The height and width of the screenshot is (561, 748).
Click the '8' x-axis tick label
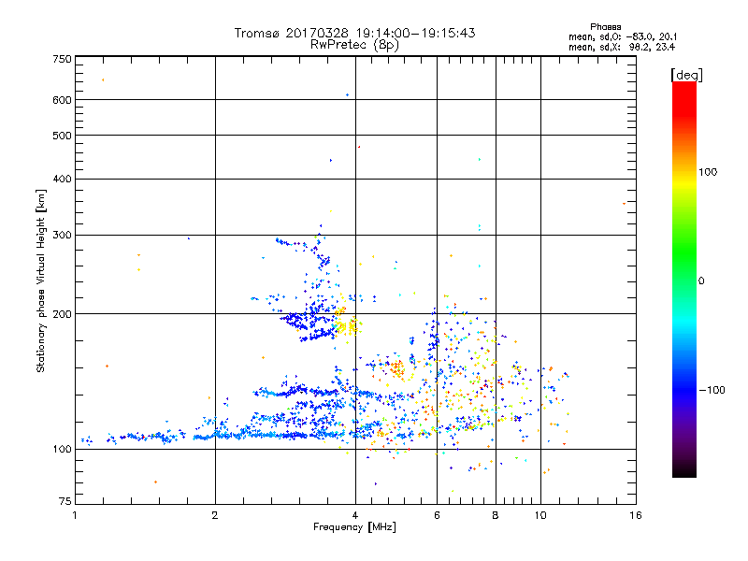click(496, 515)
